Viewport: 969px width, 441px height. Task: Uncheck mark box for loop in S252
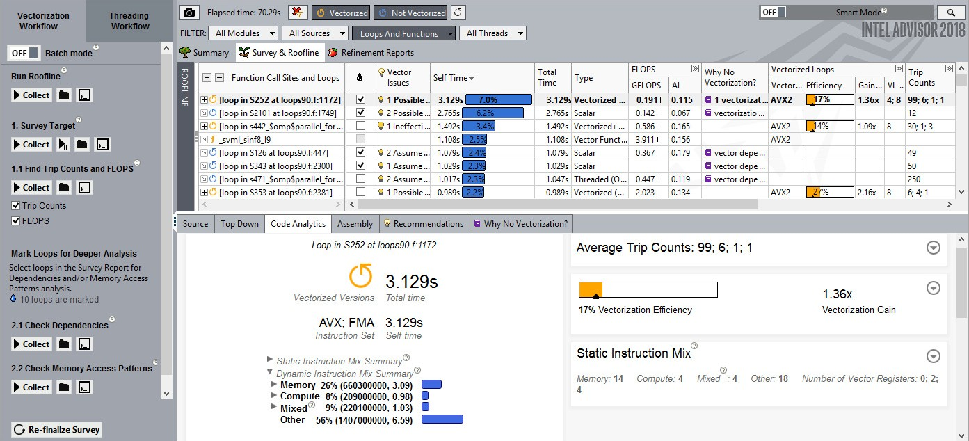(x=360, y=99)
